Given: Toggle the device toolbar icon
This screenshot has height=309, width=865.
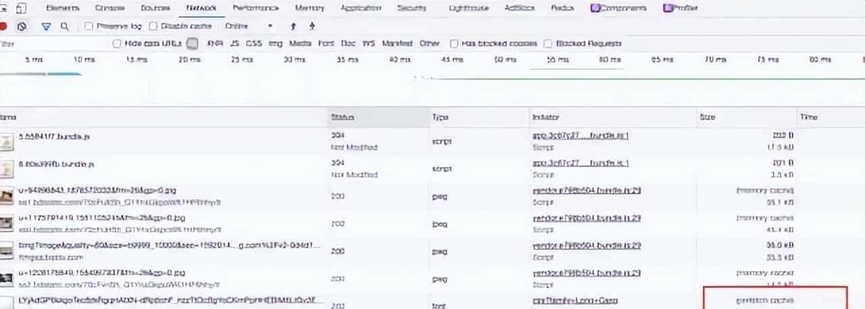Looking at the screenshot, I should point(21,8).
